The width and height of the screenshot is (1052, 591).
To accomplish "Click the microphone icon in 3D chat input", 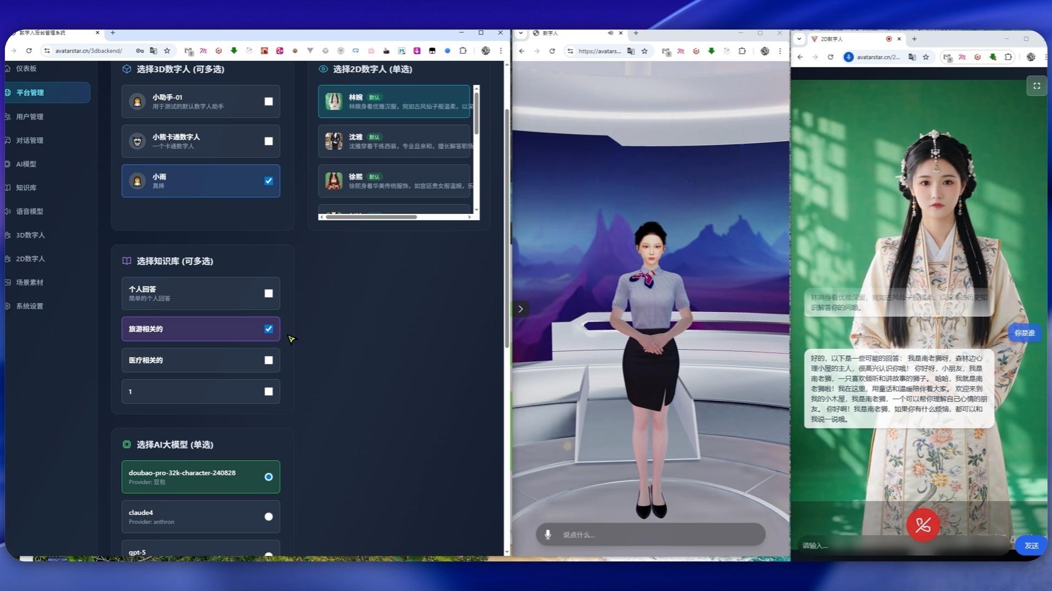I will 547,535.
